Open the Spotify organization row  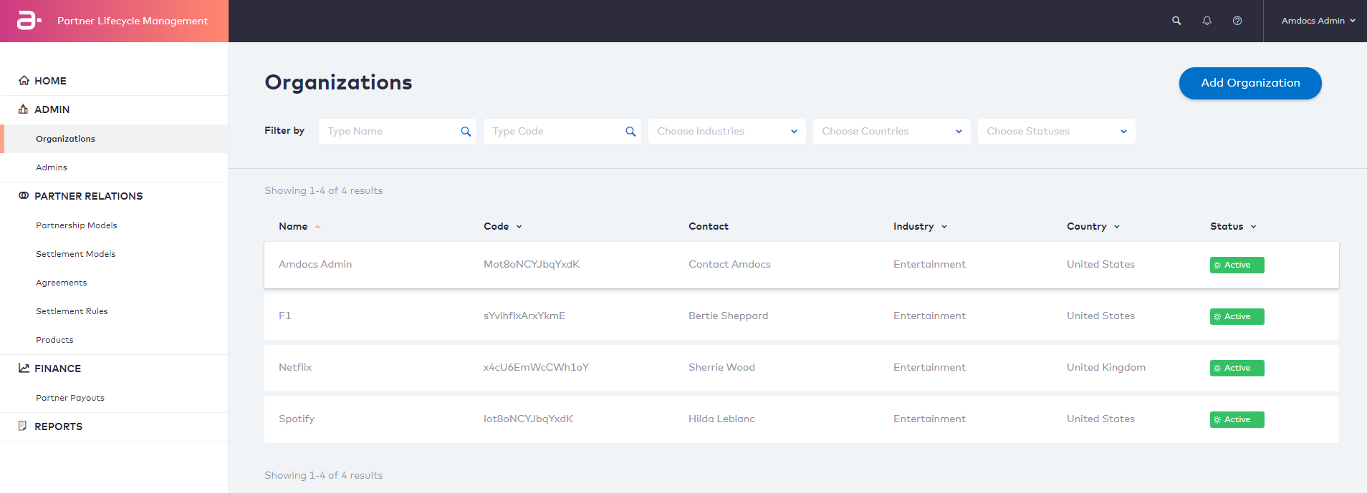[802, 419]
